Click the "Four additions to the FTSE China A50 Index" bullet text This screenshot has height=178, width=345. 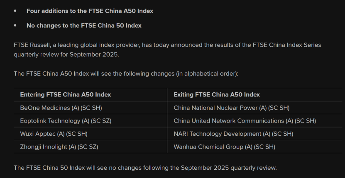[x=90, y=11]
